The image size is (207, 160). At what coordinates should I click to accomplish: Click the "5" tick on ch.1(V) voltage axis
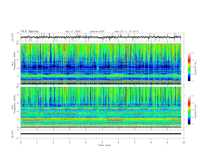(x=18, y=33)
